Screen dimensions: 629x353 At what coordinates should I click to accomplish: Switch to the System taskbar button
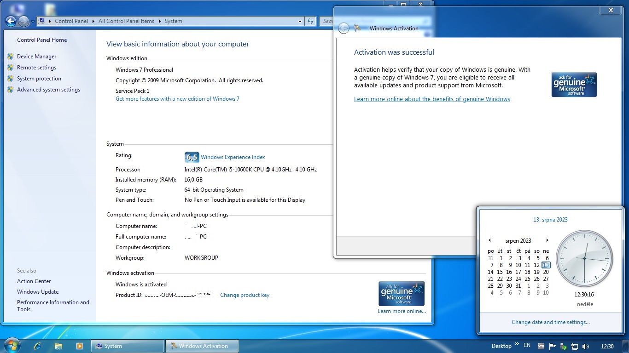[x=128, y=346]
